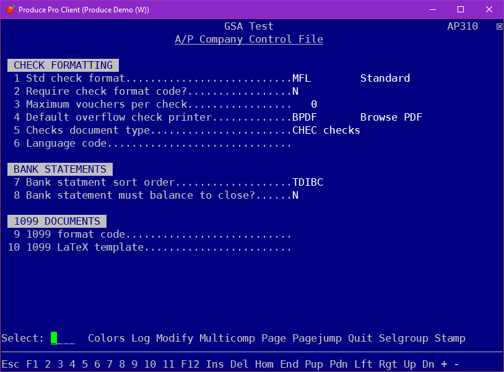
Task: Click the N value for Require check format code
Action: (x=295, y=91)
